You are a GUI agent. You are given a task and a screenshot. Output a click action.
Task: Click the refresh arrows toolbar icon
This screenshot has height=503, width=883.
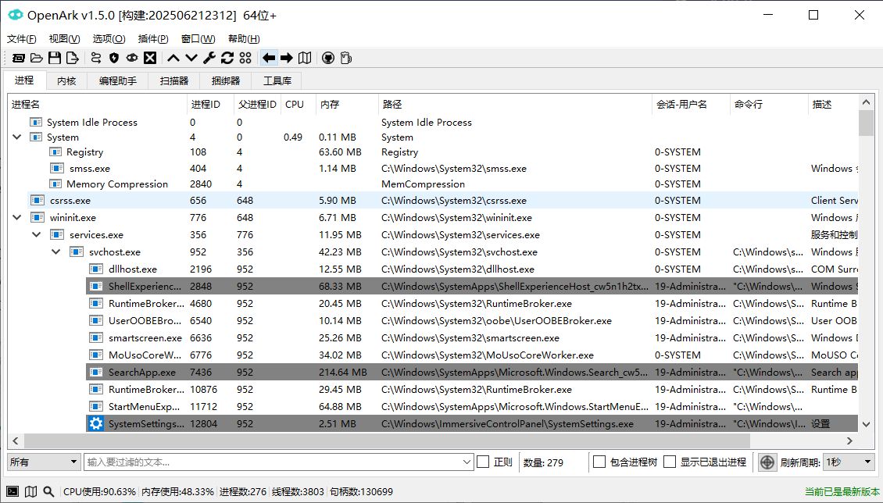[227, 58]
